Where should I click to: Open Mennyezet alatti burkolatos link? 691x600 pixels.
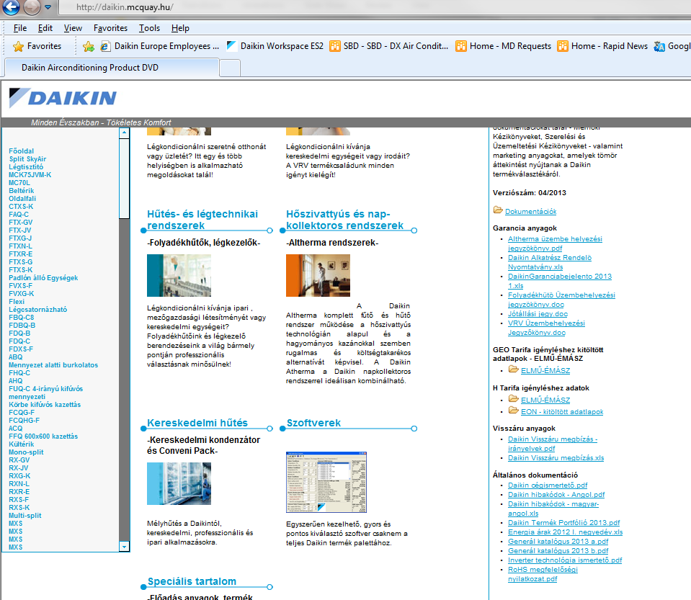pos(53,365)
